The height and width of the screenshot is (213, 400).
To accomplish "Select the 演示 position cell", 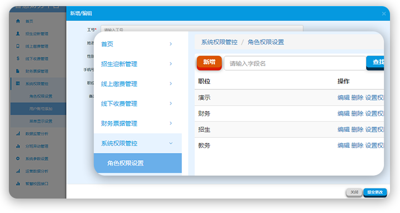I will click(204, 97).
